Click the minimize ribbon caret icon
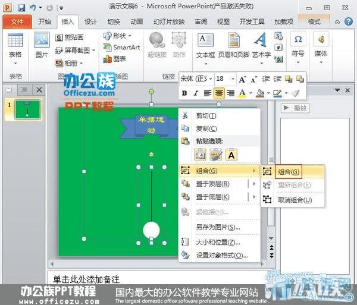 tap(337, 22)
